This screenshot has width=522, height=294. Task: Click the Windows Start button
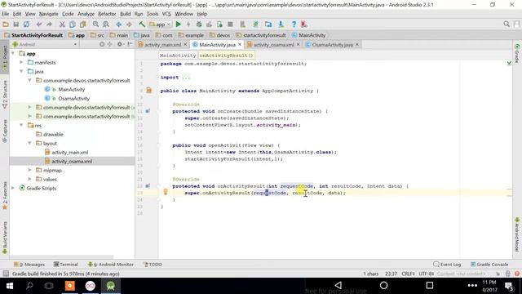9,286
